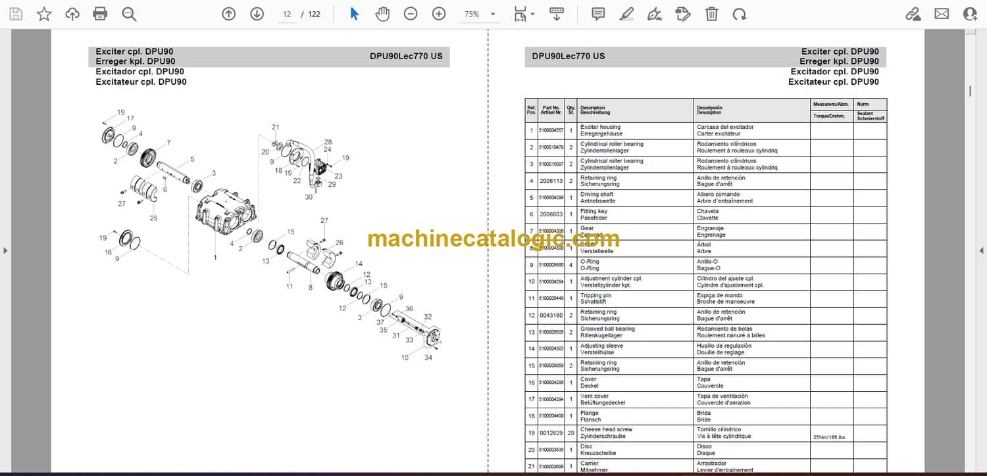Activate the selection arrow tool
Viewport: 987px width, 476px height.
(x=355, y=14)
